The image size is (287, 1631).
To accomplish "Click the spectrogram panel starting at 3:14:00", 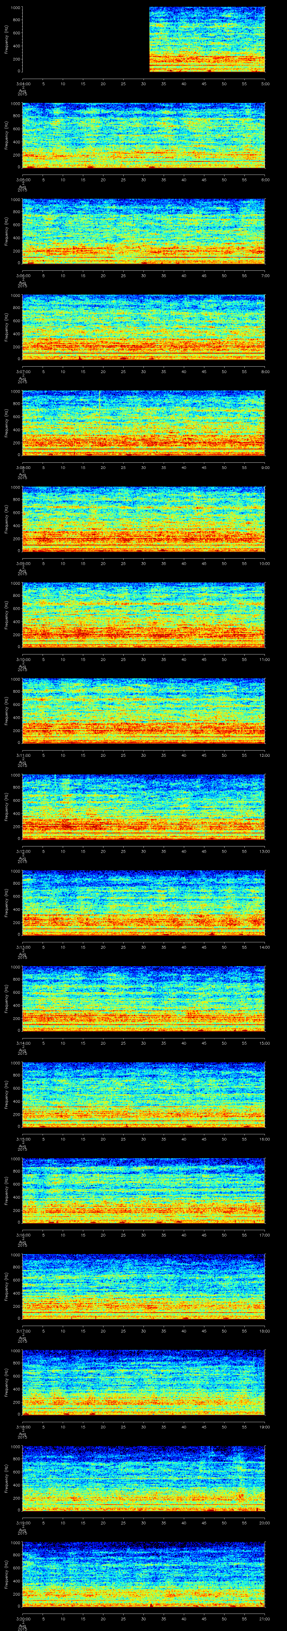I will 144,1000.
